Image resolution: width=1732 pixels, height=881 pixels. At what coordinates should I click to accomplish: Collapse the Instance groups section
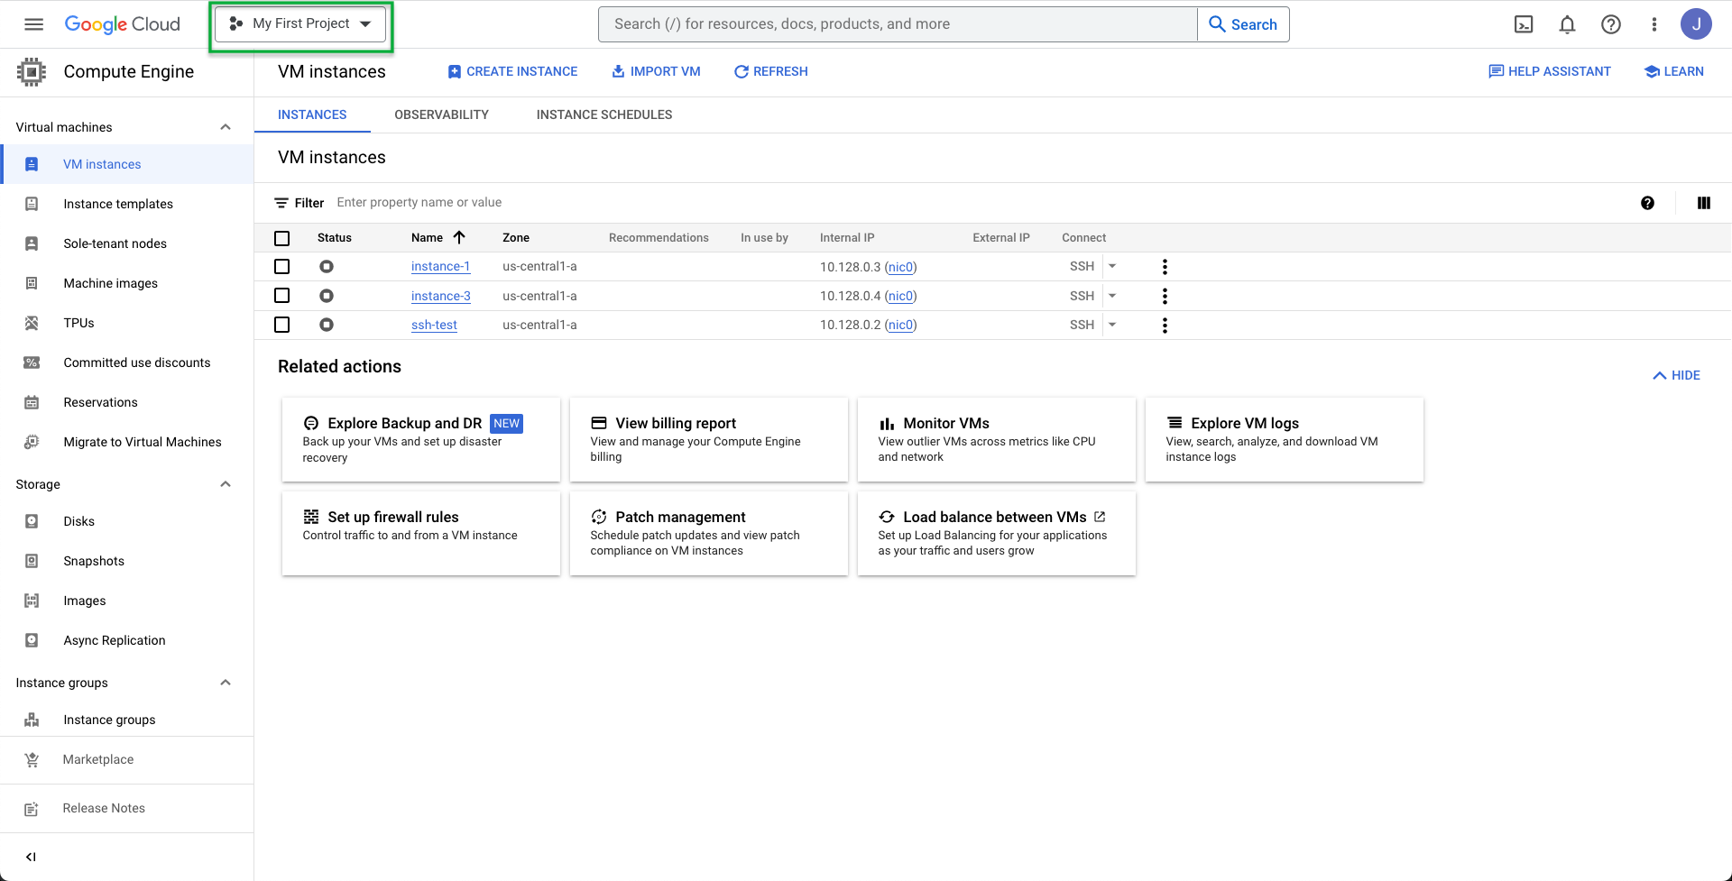pyautogui.click(x=226, y=683)
